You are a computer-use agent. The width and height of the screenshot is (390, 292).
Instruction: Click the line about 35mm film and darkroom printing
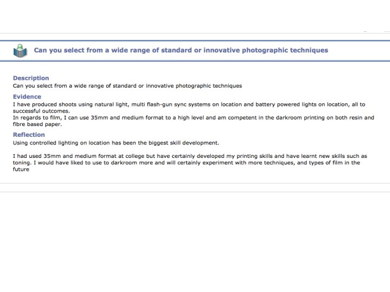point(193,117)
